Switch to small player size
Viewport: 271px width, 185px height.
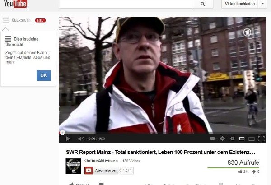point(242,139)
